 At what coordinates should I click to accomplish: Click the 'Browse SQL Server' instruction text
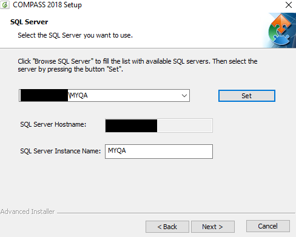tap(138, 65)
